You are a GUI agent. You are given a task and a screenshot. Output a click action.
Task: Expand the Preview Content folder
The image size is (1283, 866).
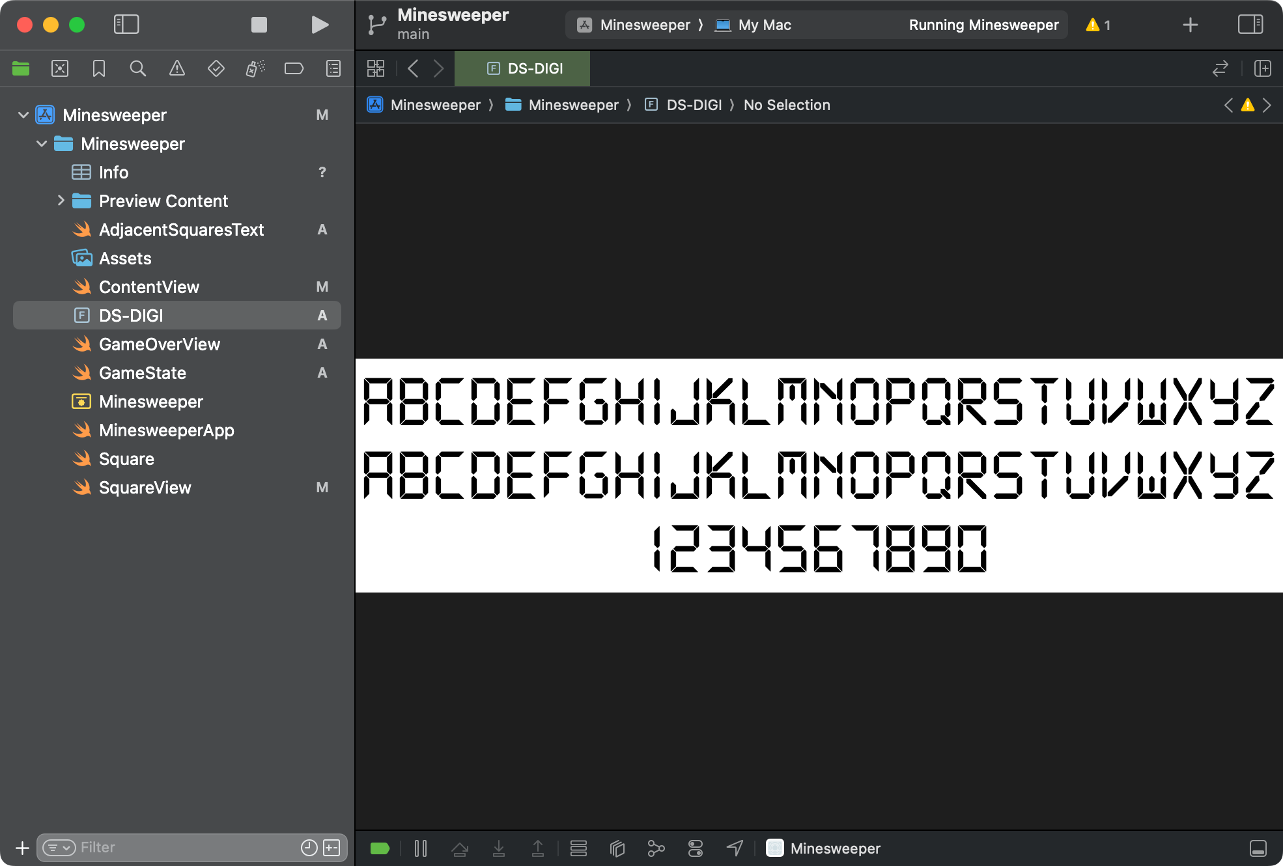point(61,201)
